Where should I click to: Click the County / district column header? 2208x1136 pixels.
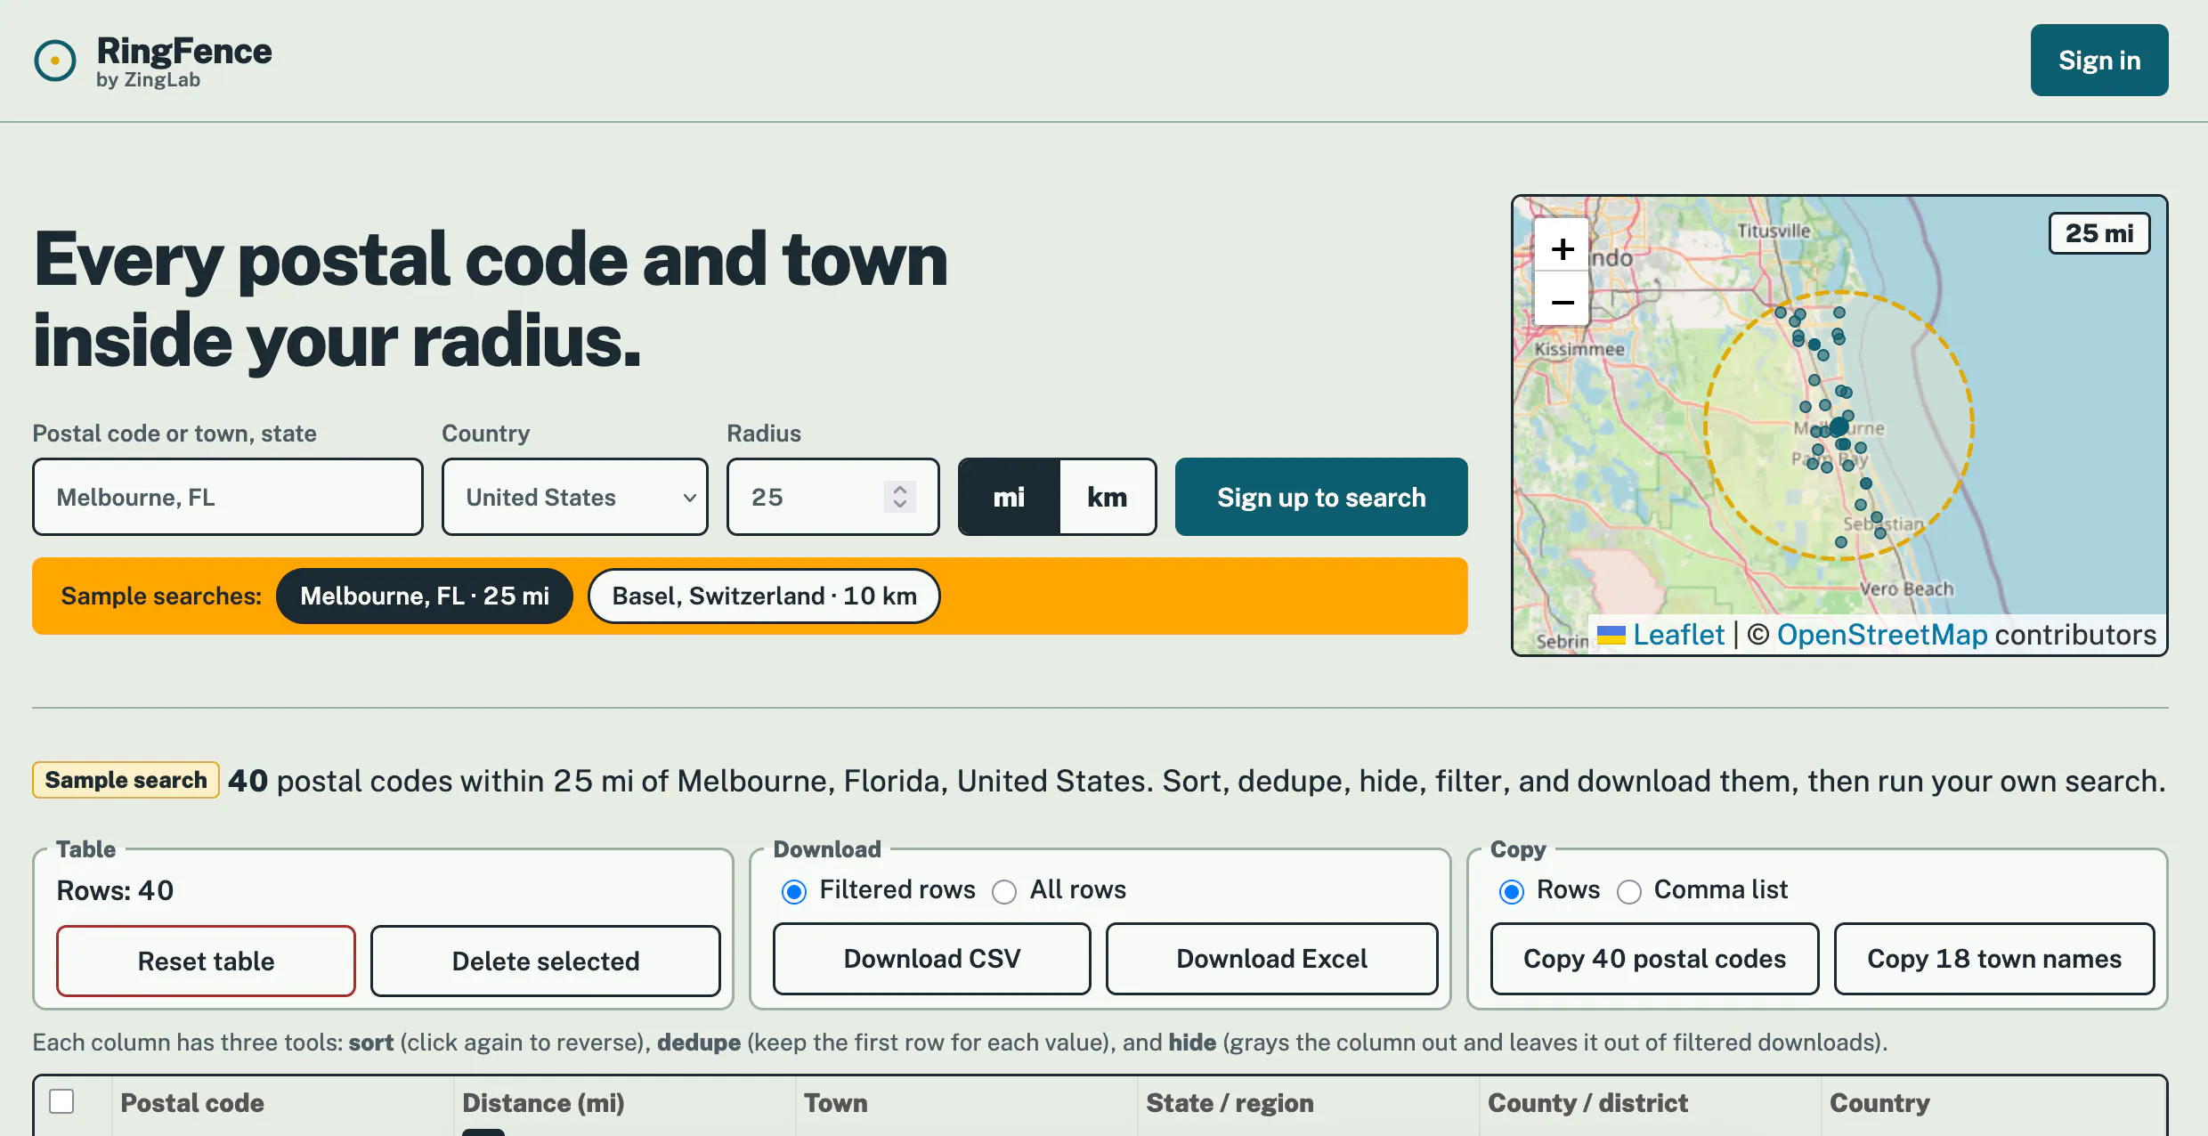(1587, 1103)
